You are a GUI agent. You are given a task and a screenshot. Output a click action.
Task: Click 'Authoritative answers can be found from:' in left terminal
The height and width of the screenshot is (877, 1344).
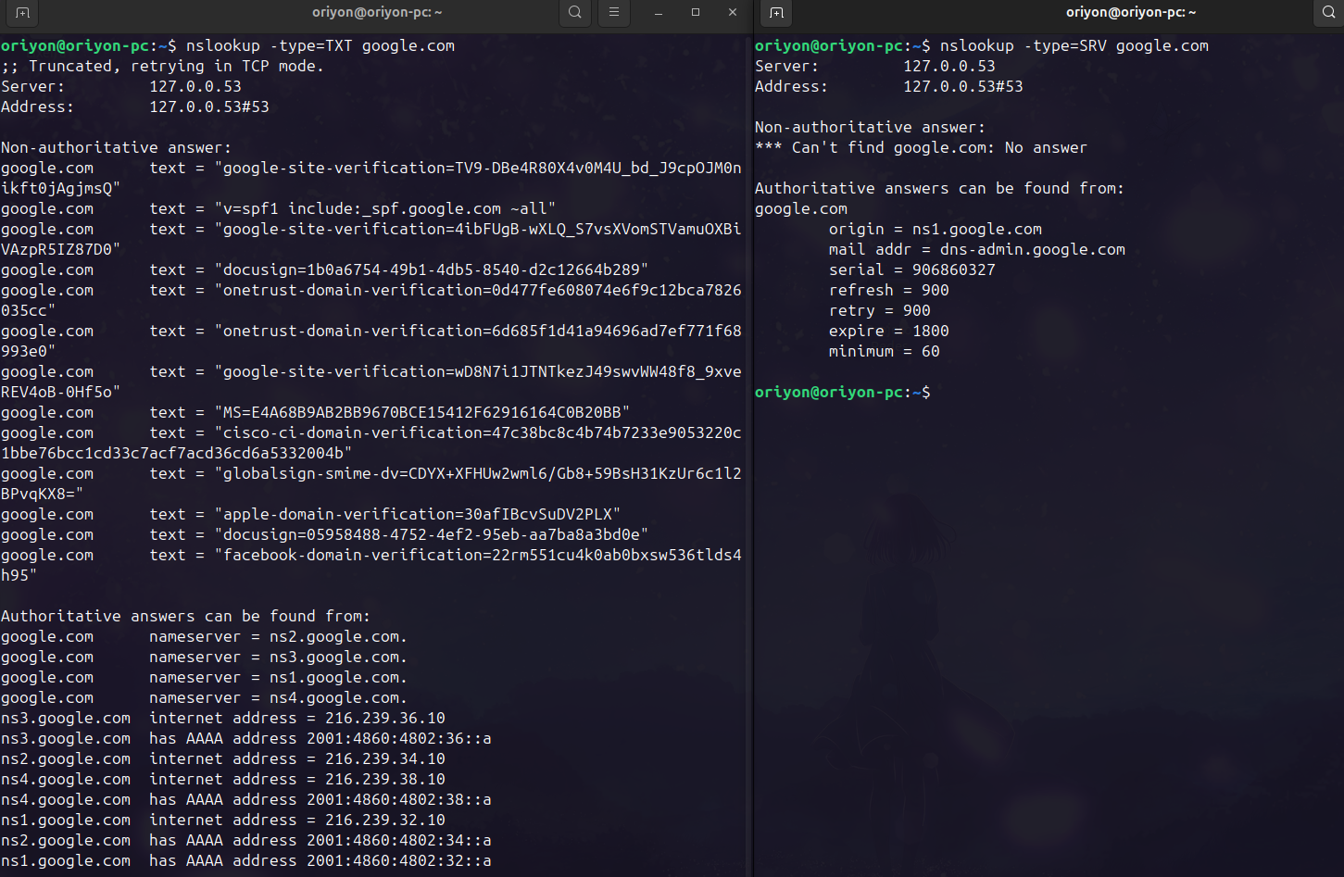186,616
